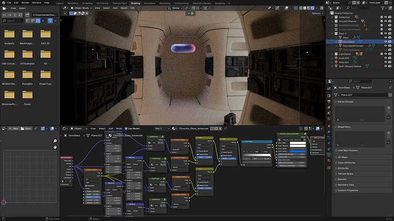This screenshot has height=221, width=394.
Task: Click the blue color swatch on group node
Action: tap(297, 152)
